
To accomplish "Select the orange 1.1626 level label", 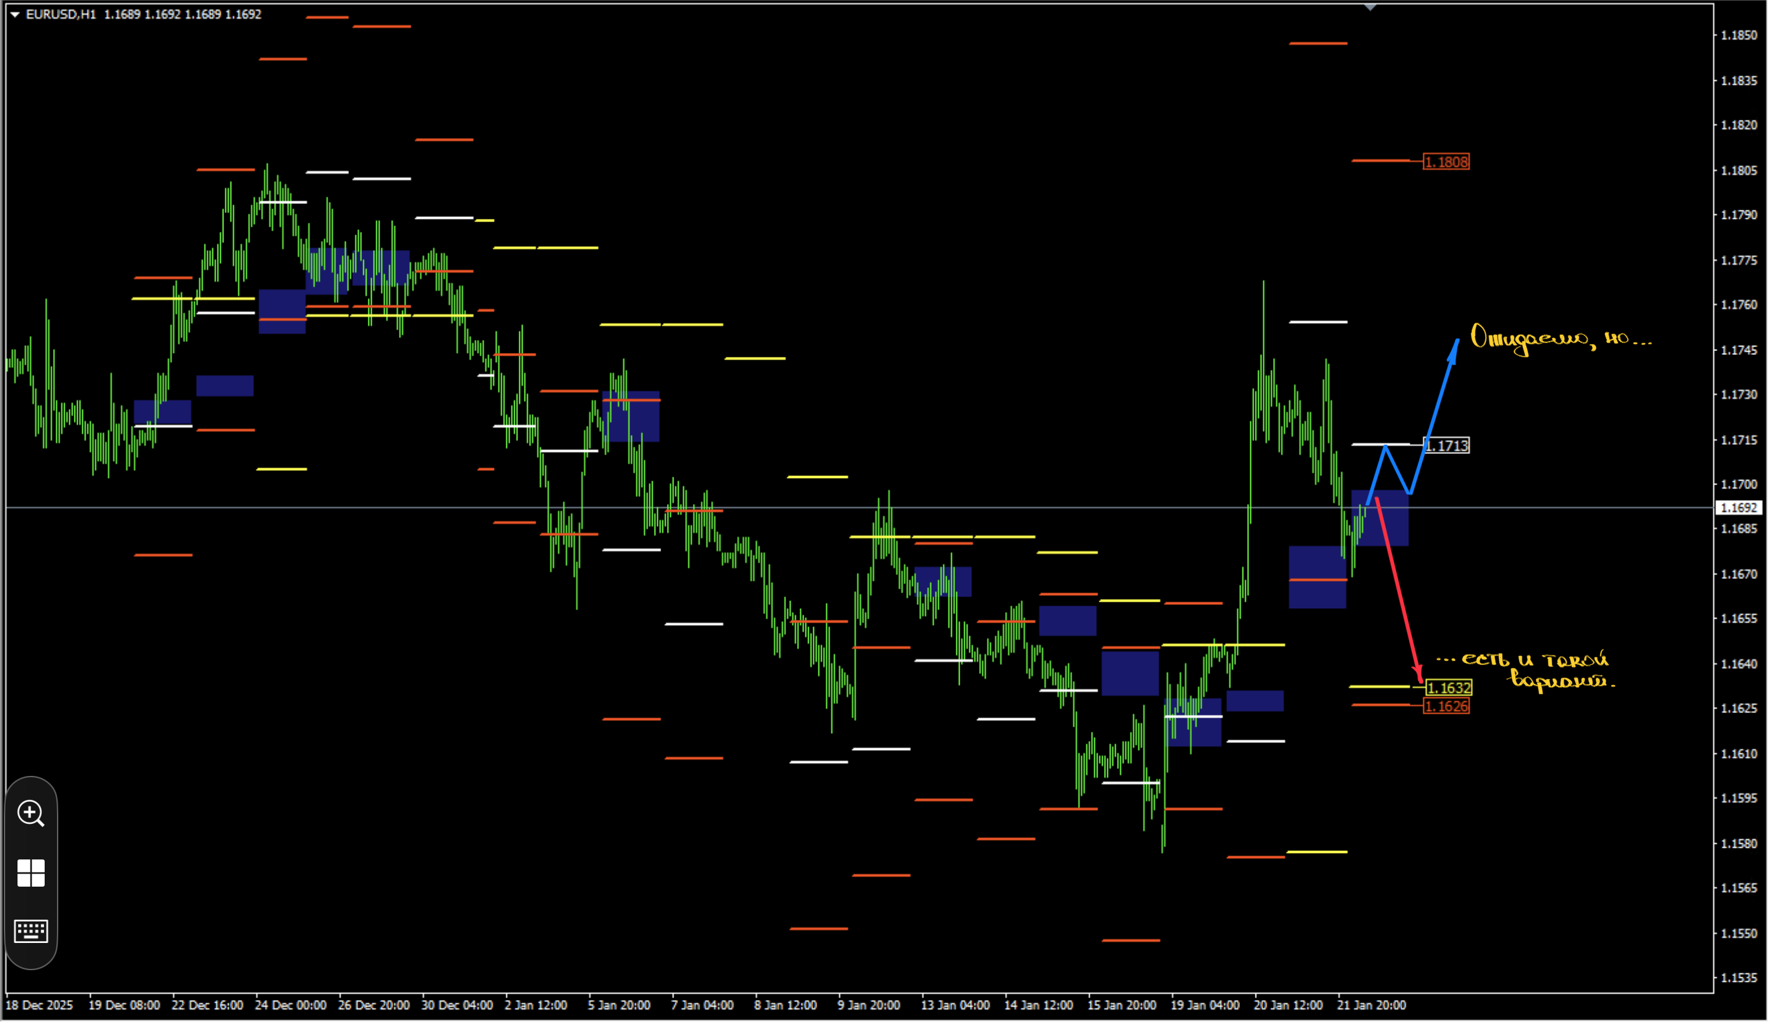I will point(1446,706).
